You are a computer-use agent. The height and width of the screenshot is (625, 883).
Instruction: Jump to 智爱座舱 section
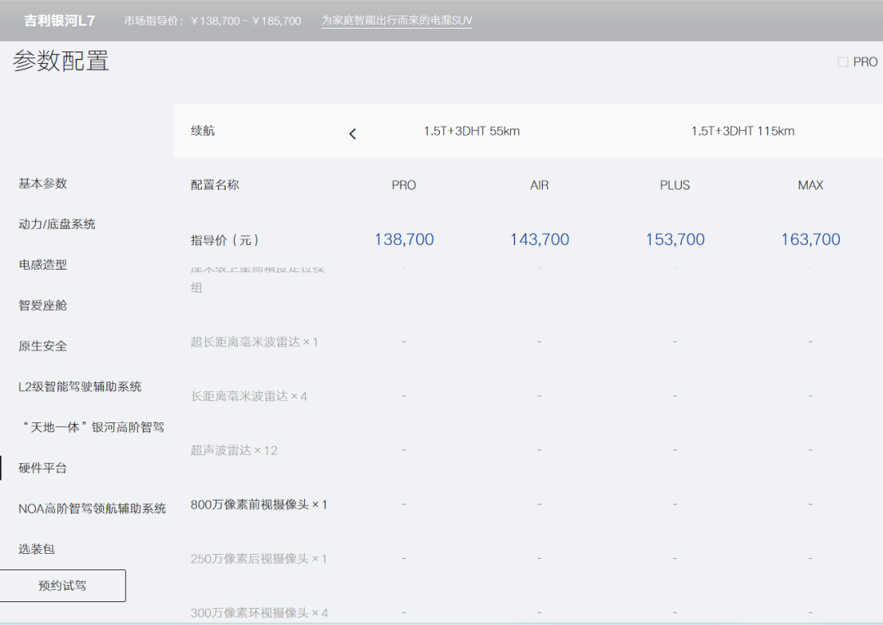43,306
